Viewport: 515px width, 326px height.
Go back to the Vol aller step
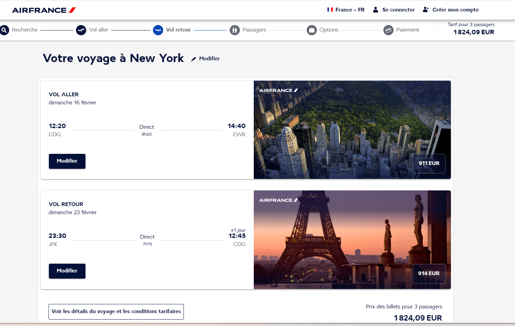(x=99, y=30)
